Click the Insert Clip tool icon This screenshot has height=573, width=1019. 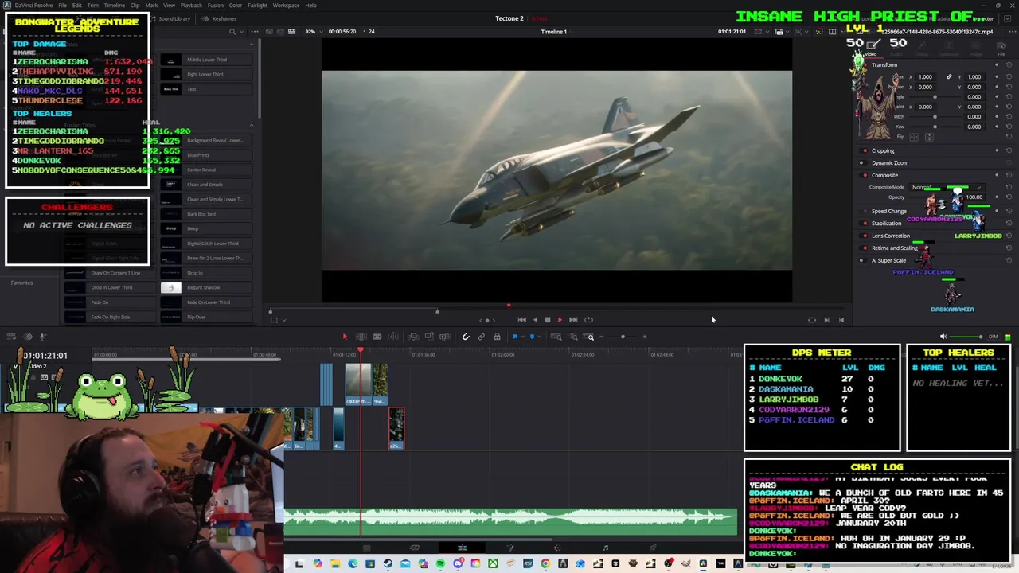413,337
